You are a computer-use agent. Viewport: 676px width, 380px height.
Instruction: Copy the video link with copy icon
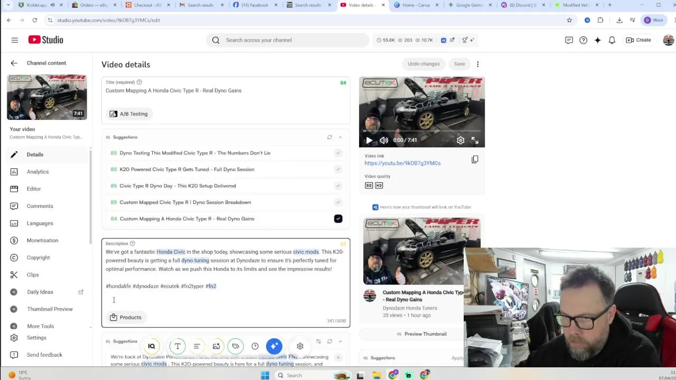(475, 159)
